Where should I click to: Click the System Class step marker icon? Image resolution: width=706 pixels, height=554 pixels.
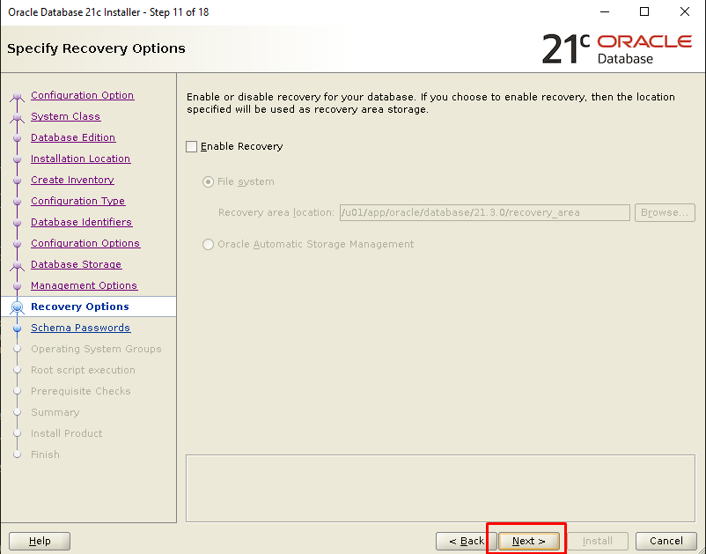tap(17, 117)
